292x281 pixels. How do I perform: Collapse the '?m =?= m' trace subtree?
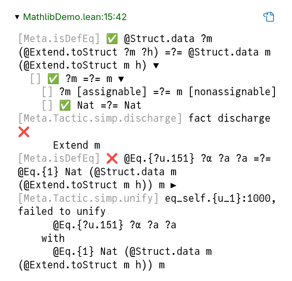click(x=121, y=79)
